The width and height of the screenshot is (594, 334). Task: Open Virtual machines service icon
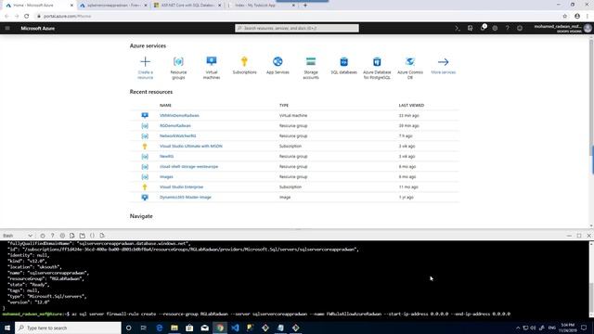212,61
